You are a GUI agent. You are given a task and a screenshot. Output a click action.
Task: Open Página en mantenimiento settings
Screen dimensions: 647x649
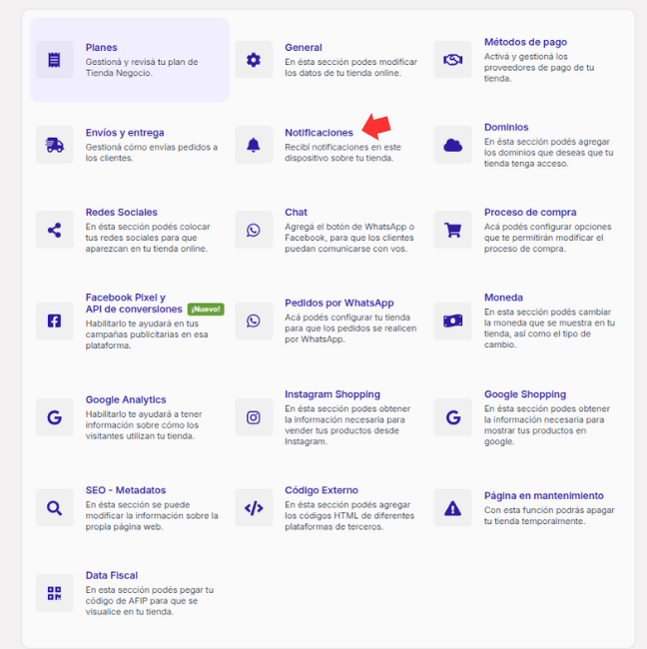click(x=543, y=495)
